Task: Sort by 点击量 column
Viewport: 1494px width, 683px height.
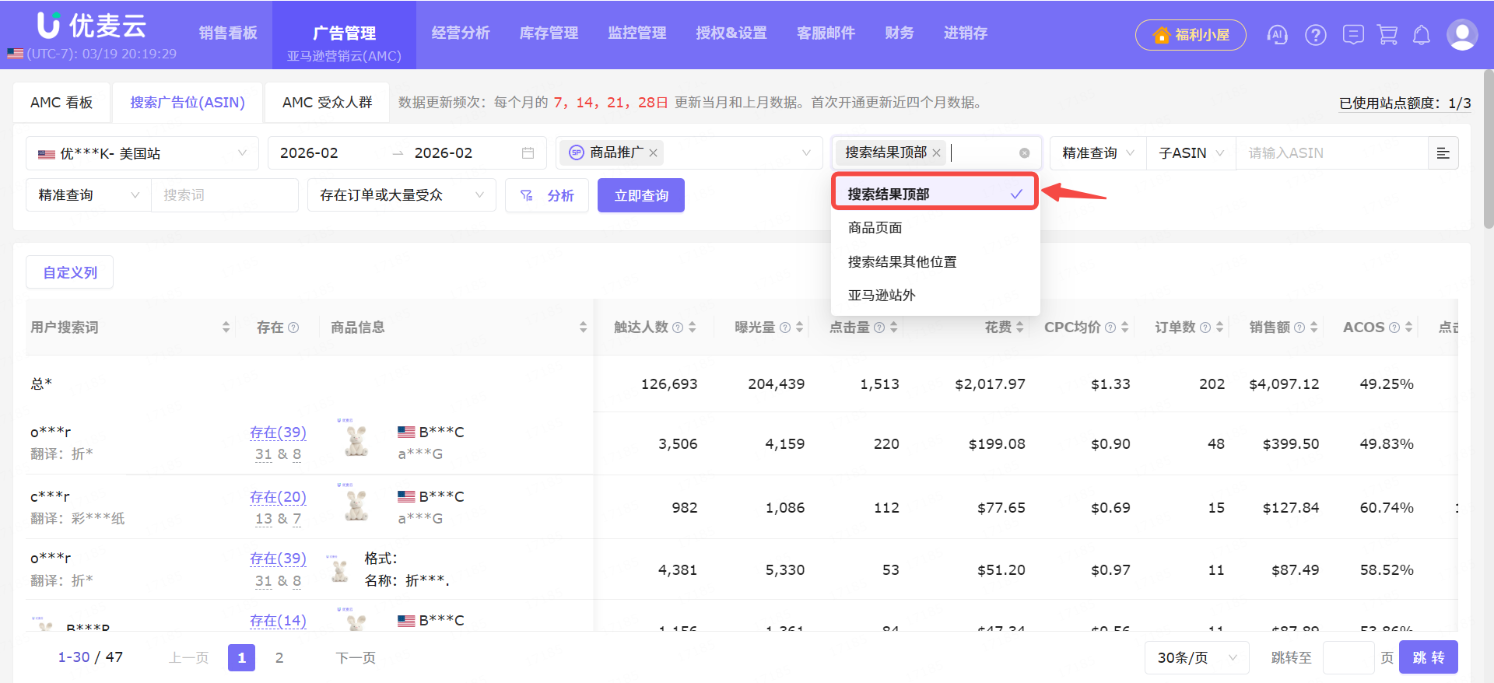Action: pyautogui.click(x=894, y=327)
